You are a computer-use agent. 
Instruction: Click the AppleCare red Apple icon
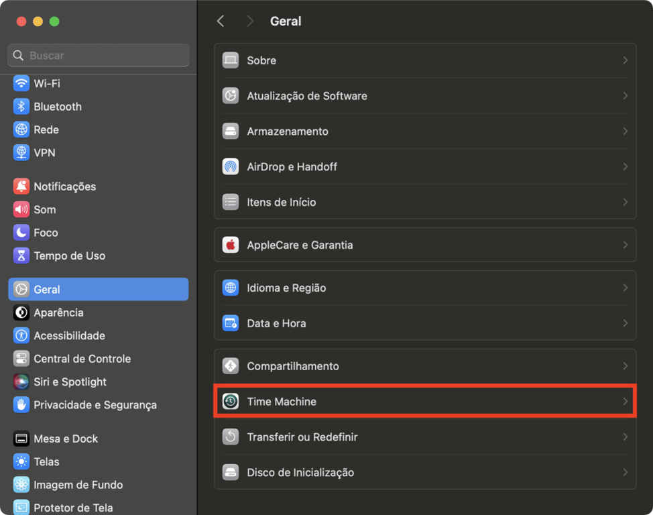231,245
